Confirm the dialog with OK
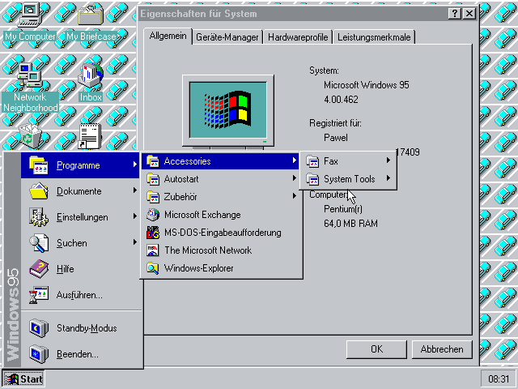Viewport: 518px width, 389px height. tap(376, 349)
